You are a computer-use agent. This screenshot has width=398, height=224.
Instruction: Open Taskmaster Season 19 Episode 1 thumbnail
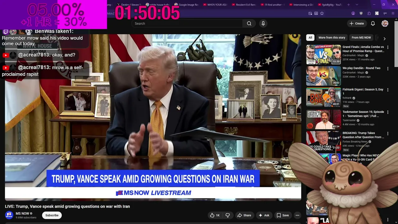pos(323,119)
